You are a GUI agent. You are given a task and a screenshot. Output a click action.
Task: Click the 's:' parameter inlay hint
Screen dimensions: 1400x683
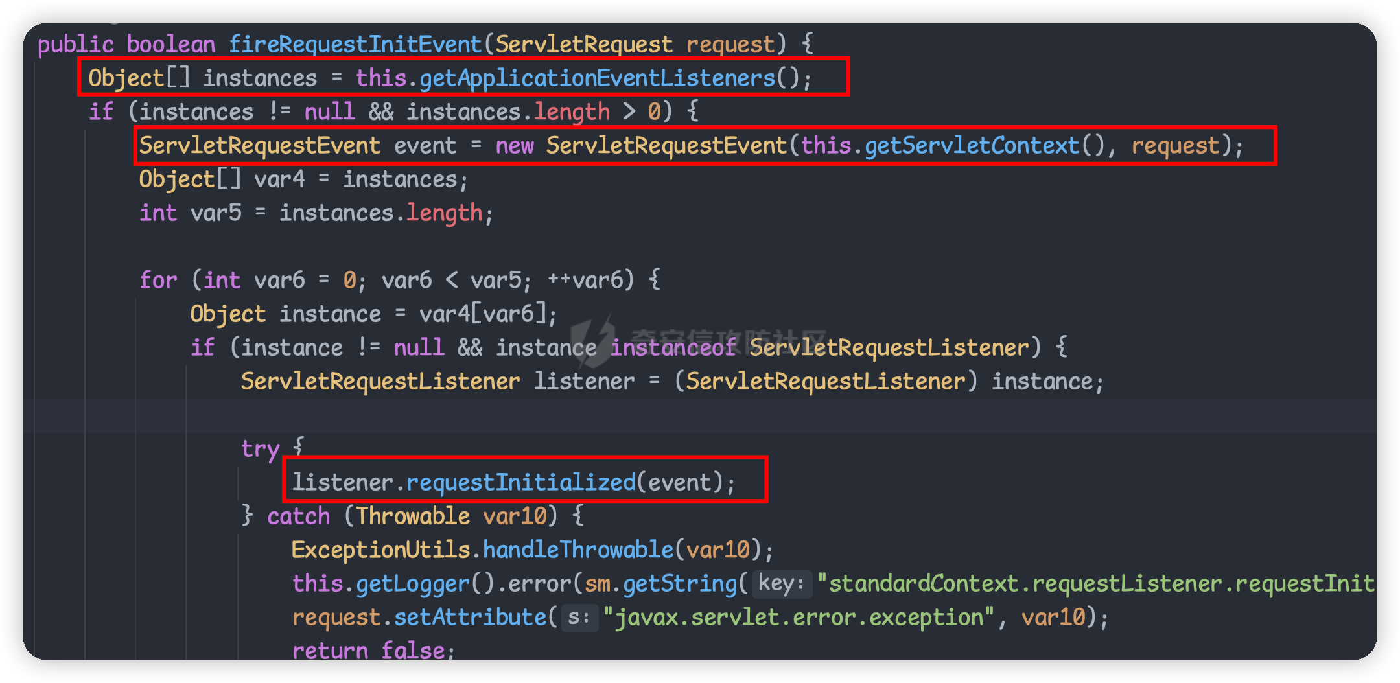tap(578, 617)
